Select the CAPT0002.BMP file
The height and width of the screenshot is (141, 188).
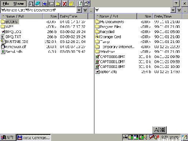coord(110,67)
